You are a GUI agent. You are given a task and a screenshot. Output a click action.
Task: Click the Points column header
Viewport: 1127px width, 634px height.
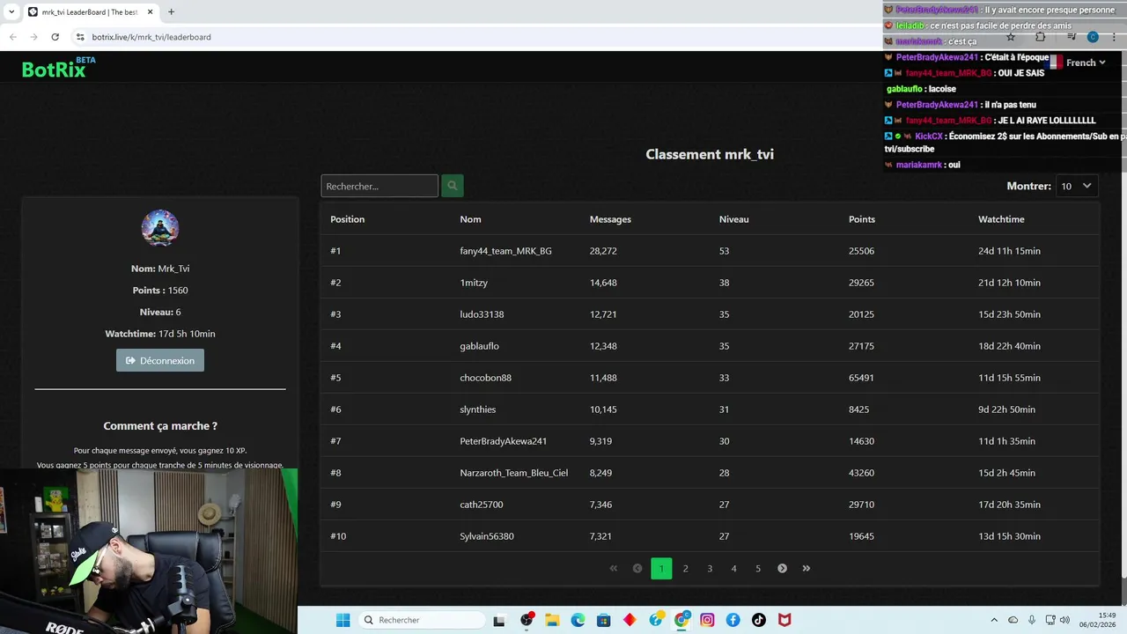(x=862, y=219)
